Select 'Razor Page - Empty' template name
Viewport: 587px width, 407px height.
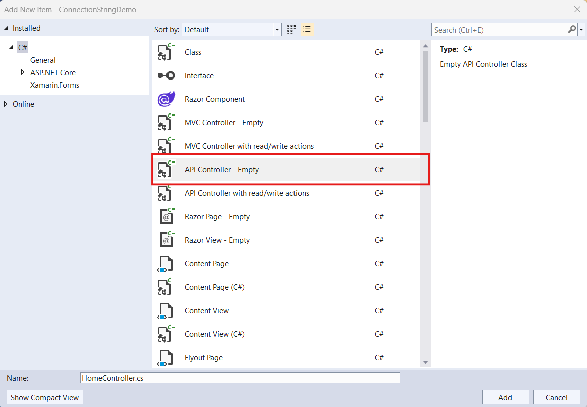pyautogui.click(x=217, y=217)
